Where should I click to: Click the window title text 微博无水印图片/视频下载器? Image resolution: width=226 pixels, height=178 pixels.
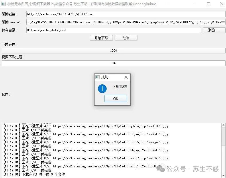[x=29, y=4]
